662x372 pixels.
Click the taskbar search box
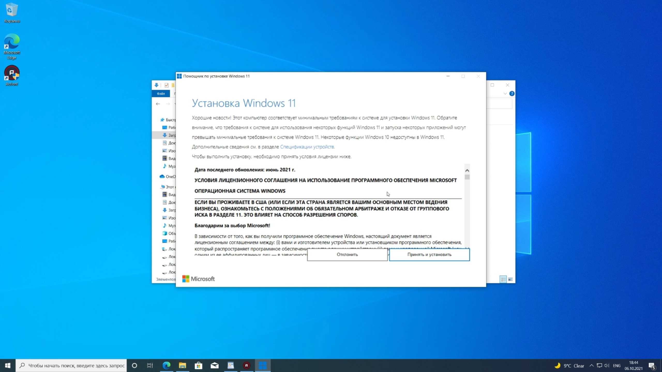[71, 366]
